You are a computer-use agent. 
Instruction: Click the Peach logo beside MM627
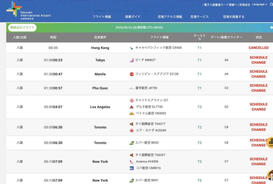tap(132, 60)
